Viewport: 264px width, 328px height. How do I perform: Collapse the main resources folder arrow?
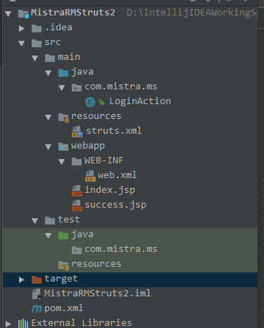point(48,118)
